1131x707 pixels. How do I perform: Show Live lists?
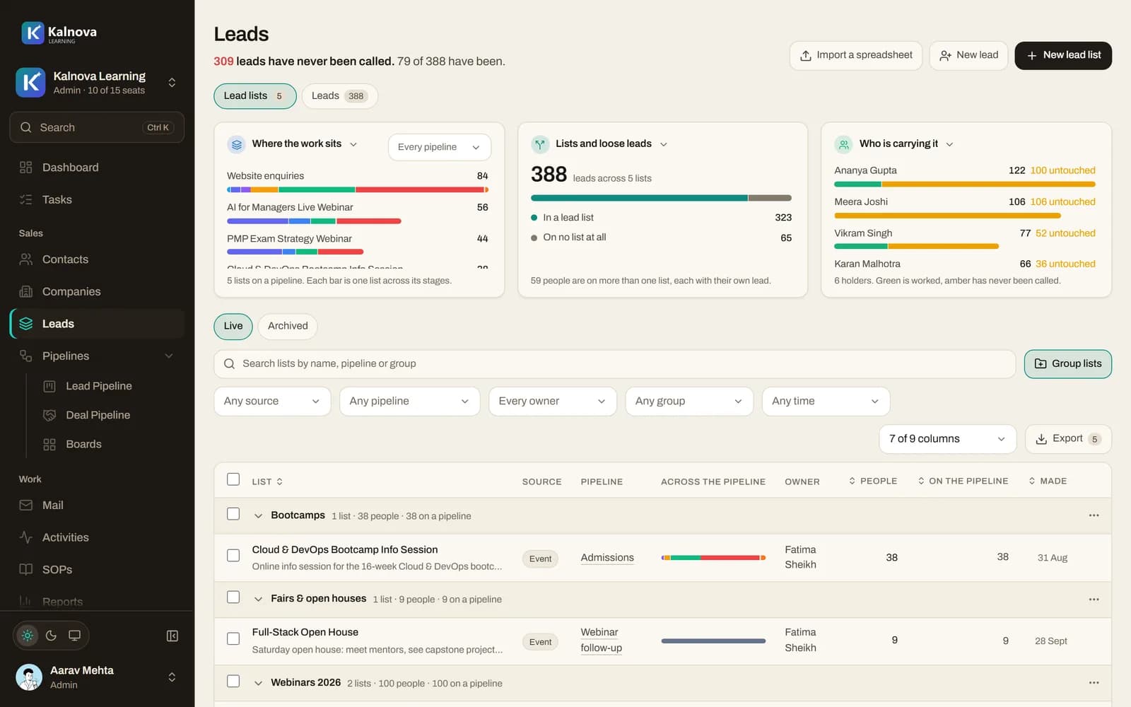coord(233,326)
